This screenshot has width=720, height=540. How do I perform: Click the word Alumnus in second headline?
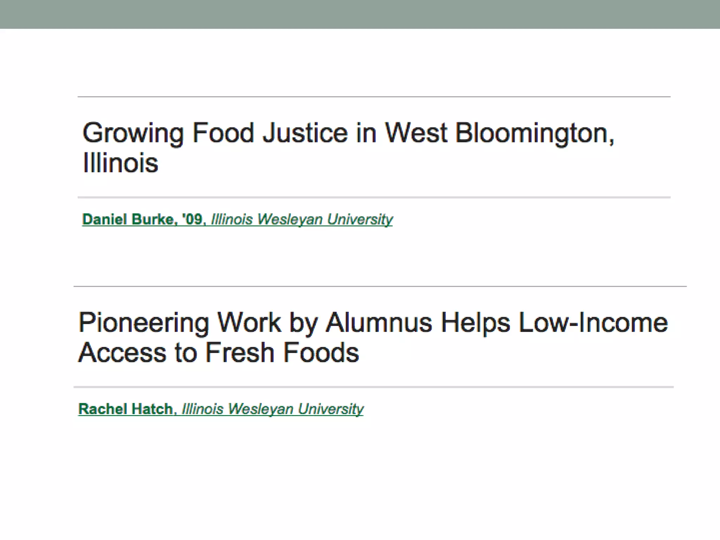tap(379, 322)
